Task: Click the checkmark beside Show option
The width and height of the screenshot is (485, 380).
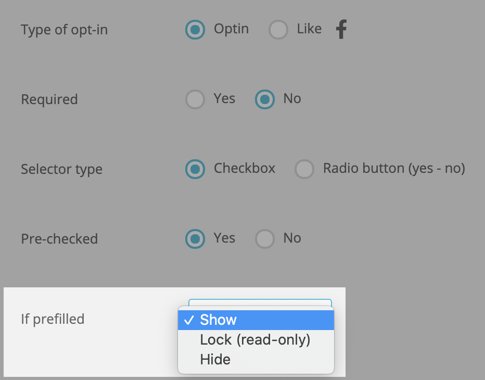Action: coord(189,320)
